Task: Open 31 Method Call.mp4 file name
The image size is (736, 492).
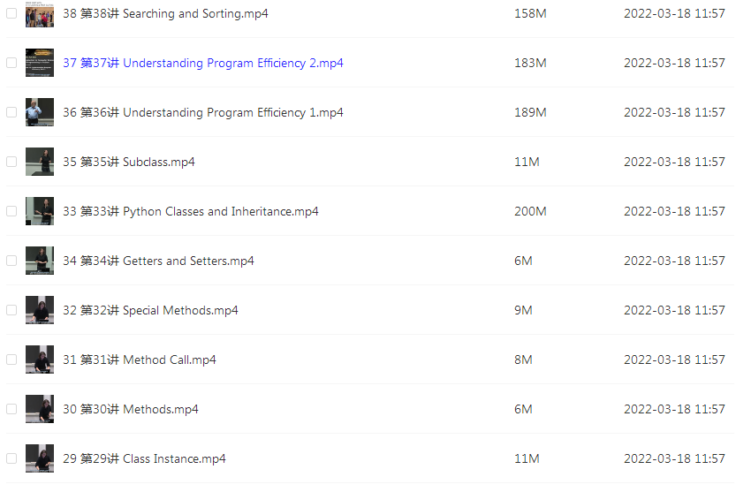Action: pos(140,360)
